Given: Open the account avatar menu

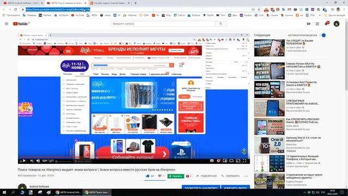Looking at the screenshot, I should (337, 24).
